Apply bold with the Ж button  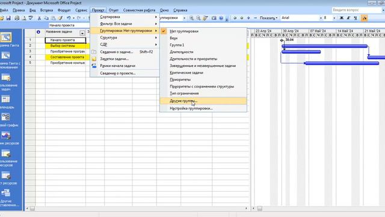click(341, 18)
